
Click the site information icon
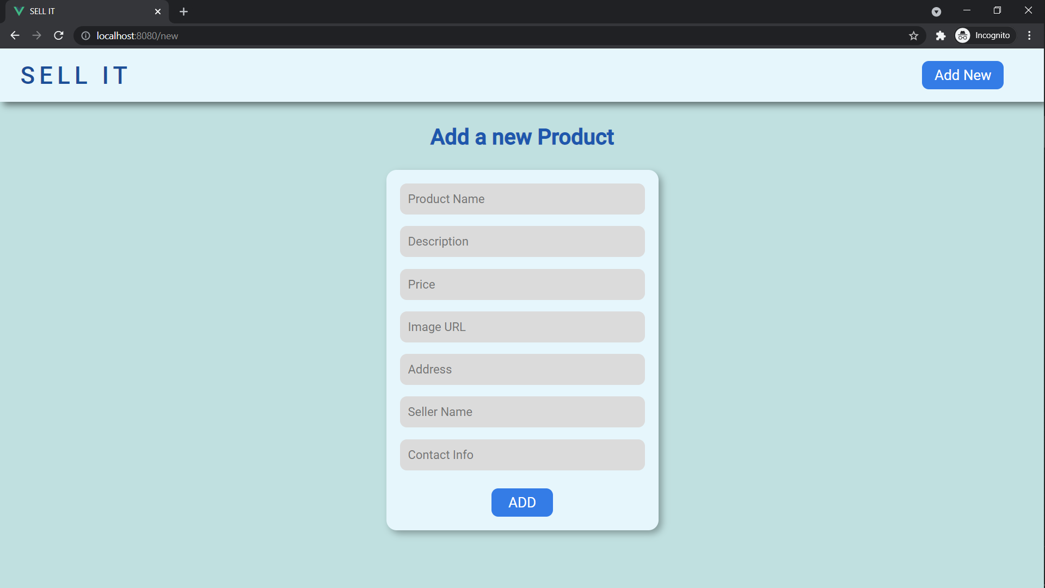click(x=85, y=35)
